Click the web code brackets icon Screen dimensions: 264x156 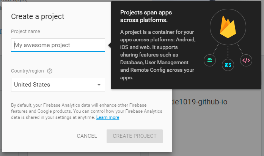coord(246,60)
